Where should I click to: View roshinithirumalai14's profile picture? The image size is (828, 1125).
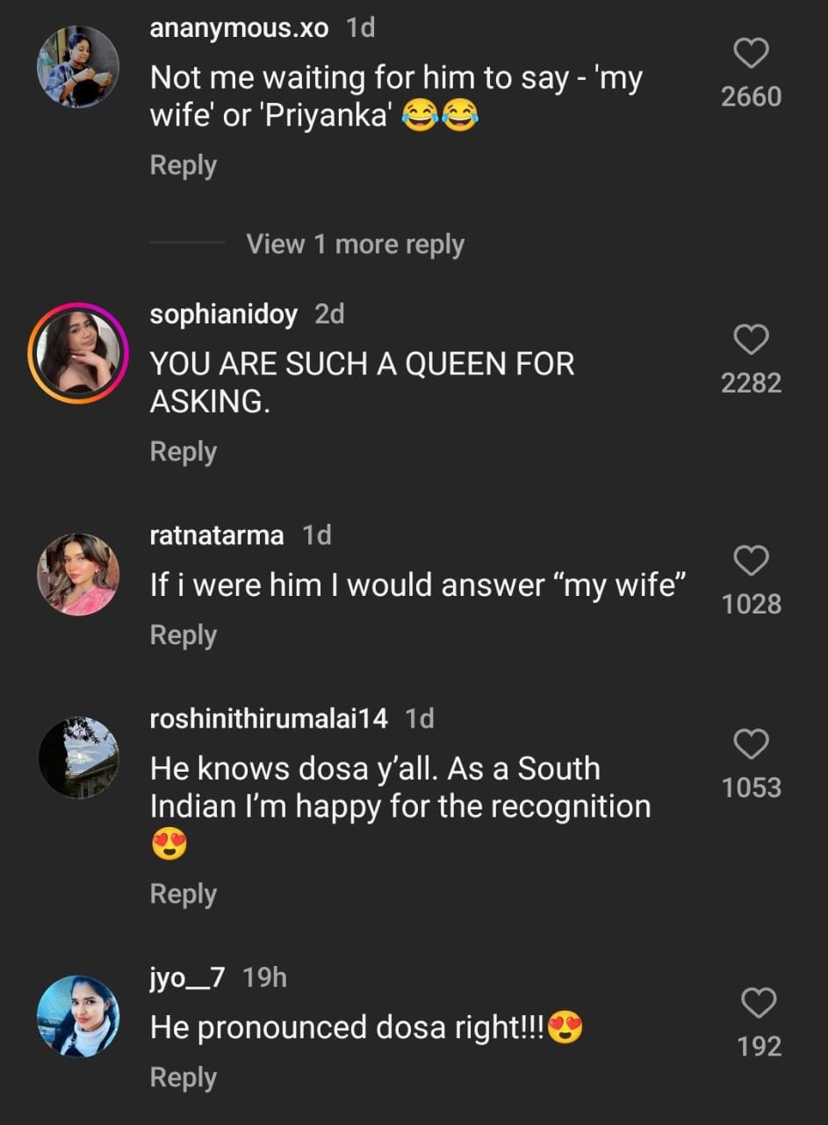(78, 758)
